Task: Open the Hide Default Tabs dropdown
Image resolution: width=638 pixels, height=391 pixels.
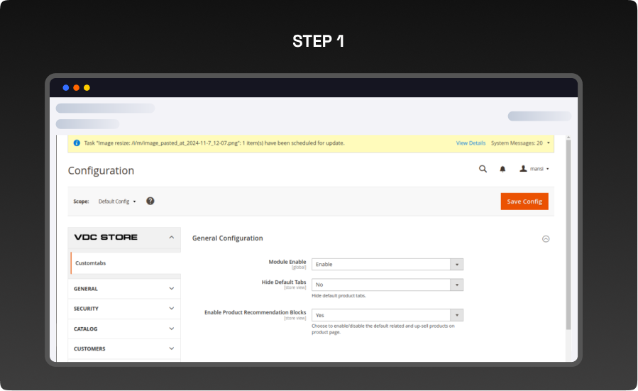Action: [387, 285]
